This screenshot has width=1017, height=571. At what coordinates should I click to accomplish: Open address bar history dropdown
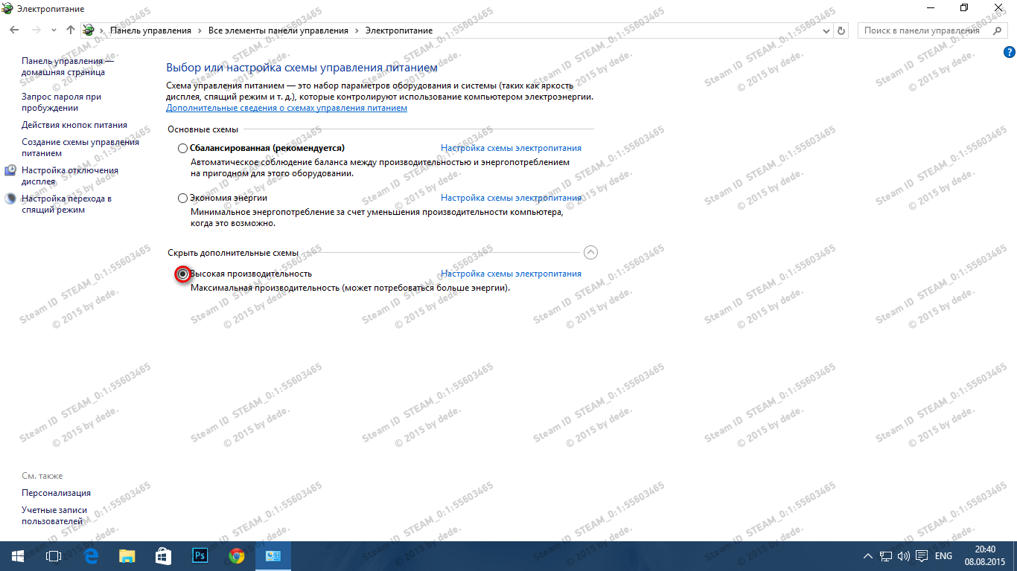(x=826, y=31)
